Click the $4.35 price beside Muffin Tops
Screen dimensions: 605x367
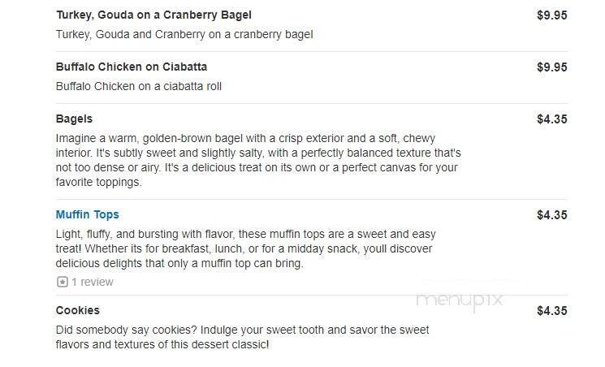[551, 215]
